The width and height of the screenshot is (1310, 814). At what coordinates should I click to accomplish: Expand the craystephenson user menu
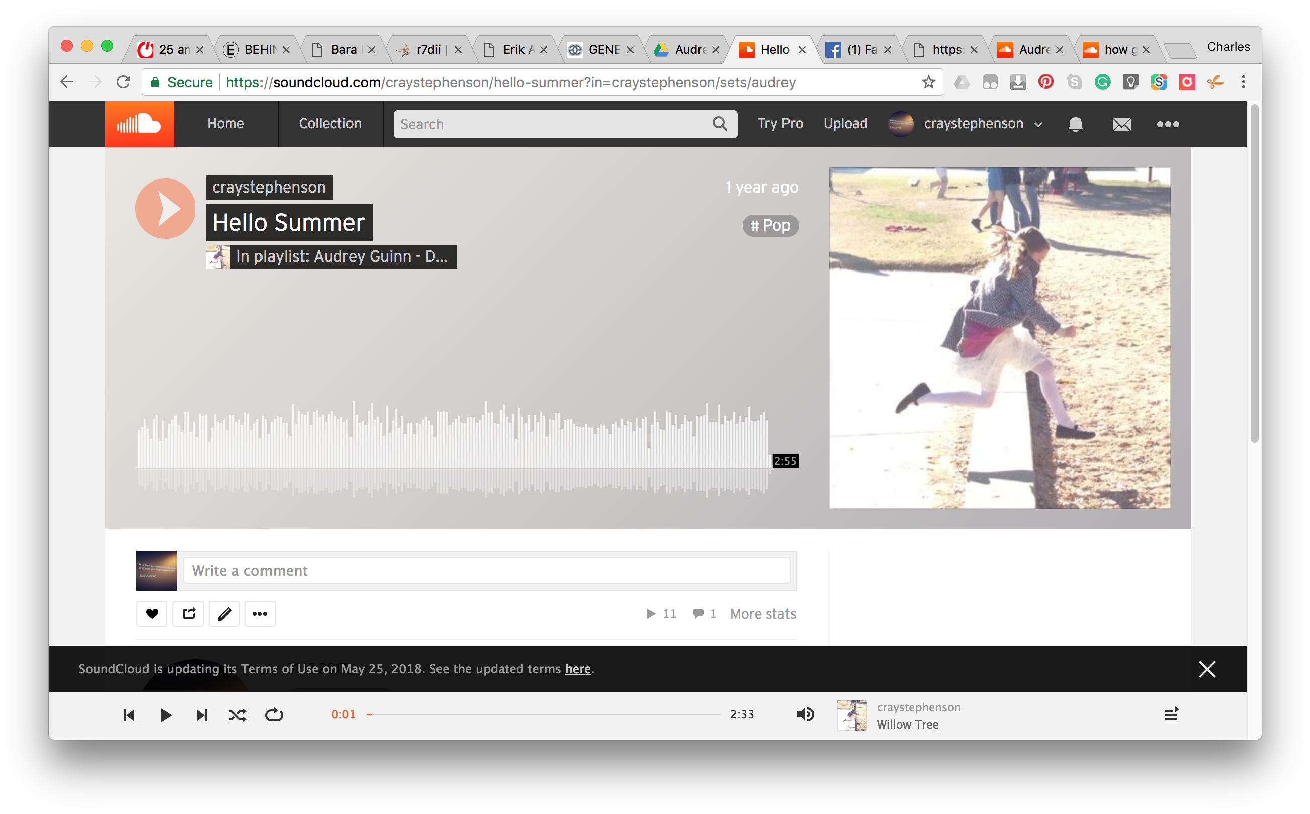966,124
